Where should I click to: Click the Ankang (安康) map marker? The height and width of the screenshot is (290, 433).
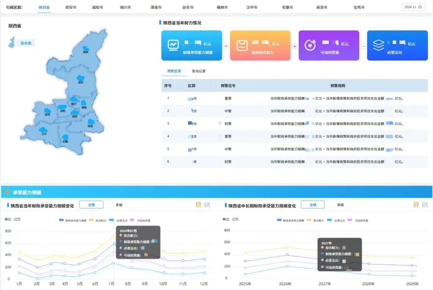[x=65, y=138]
